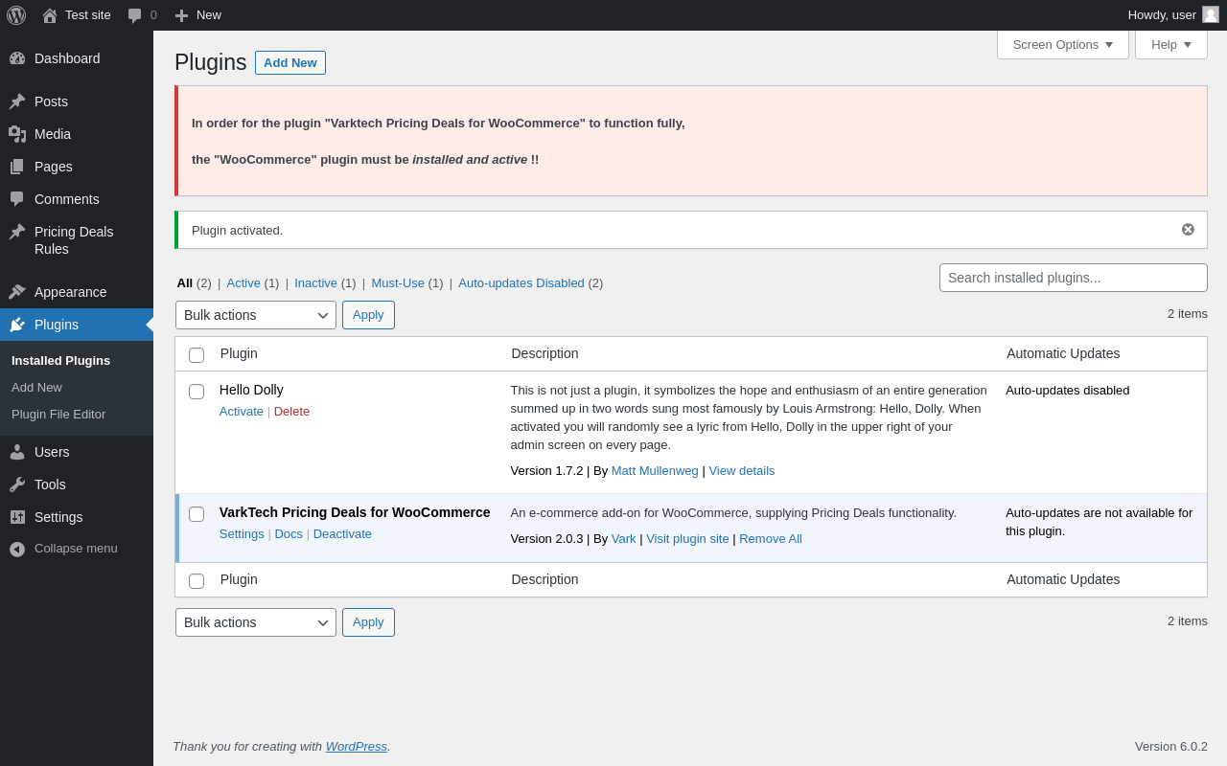Open the bottom Bulk actions dropdown

pyautogui.click(x=256, y=622)
